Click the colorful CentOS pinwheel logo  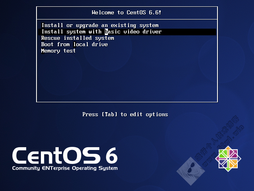pos(228,159)
